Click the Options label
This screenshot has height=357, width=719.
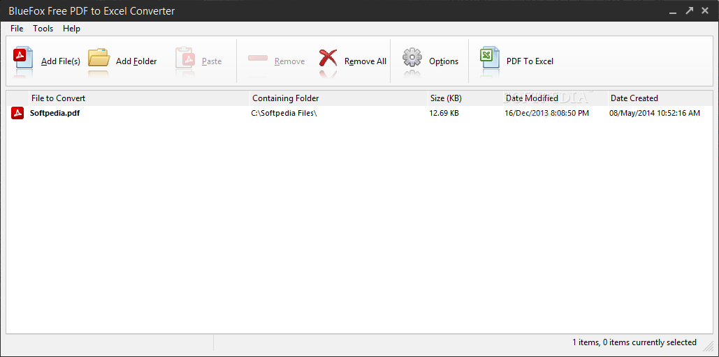coord(444,61)
